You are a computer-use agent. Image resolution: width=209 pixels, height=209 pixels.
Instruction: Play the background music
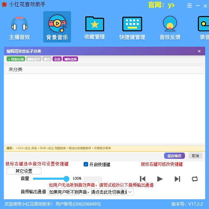160,179
